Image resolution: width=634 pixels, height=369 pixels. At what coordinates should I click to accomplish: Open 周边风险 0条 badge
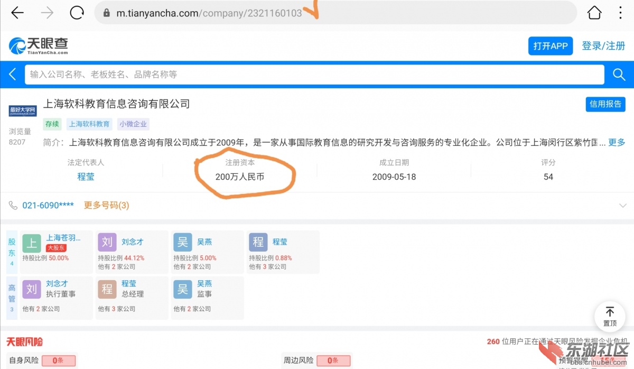click(x=333, y=361)
